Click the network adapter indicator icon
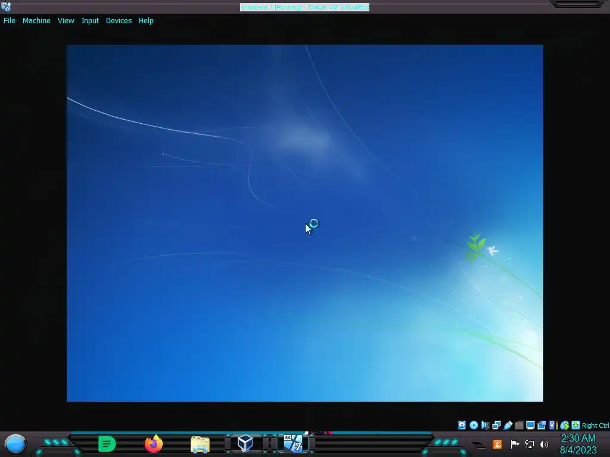The width and height of the screenshot is (610, 457). point(496,425)
